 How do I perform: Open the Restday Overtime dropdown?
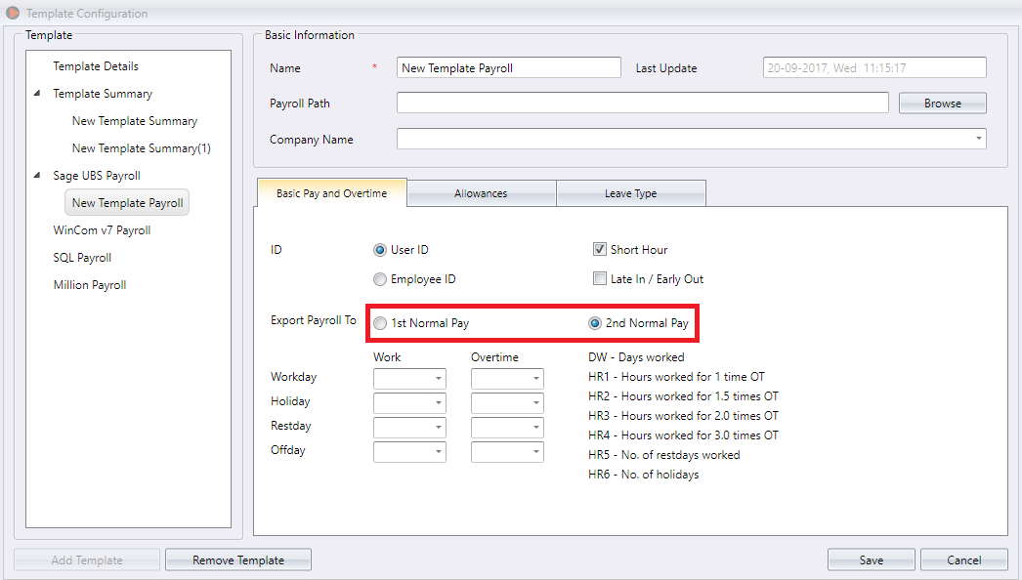click(x=507, y=428)
